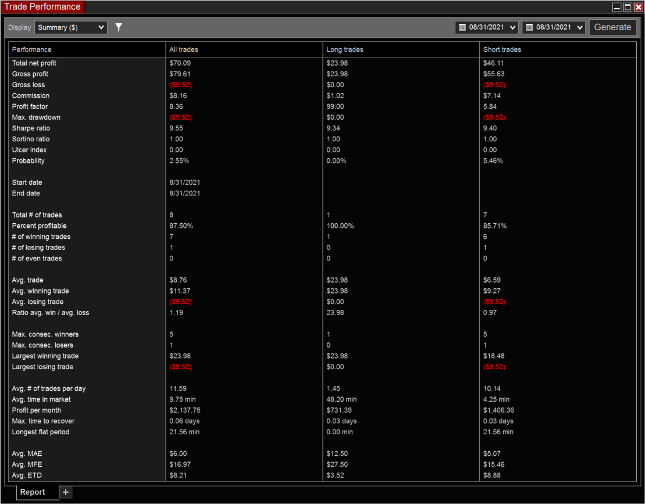
Task: Click the Gross loss row label
Action: [28, 85]
